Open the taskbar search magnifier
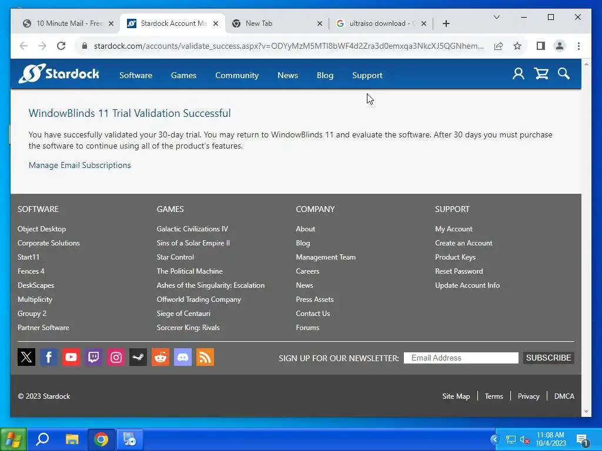Screen dimensions: 602x451 [x=42, y=439]
